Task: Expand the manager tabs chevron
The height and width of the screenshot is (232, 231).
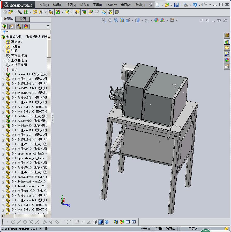Action: (x=48, y=26)
